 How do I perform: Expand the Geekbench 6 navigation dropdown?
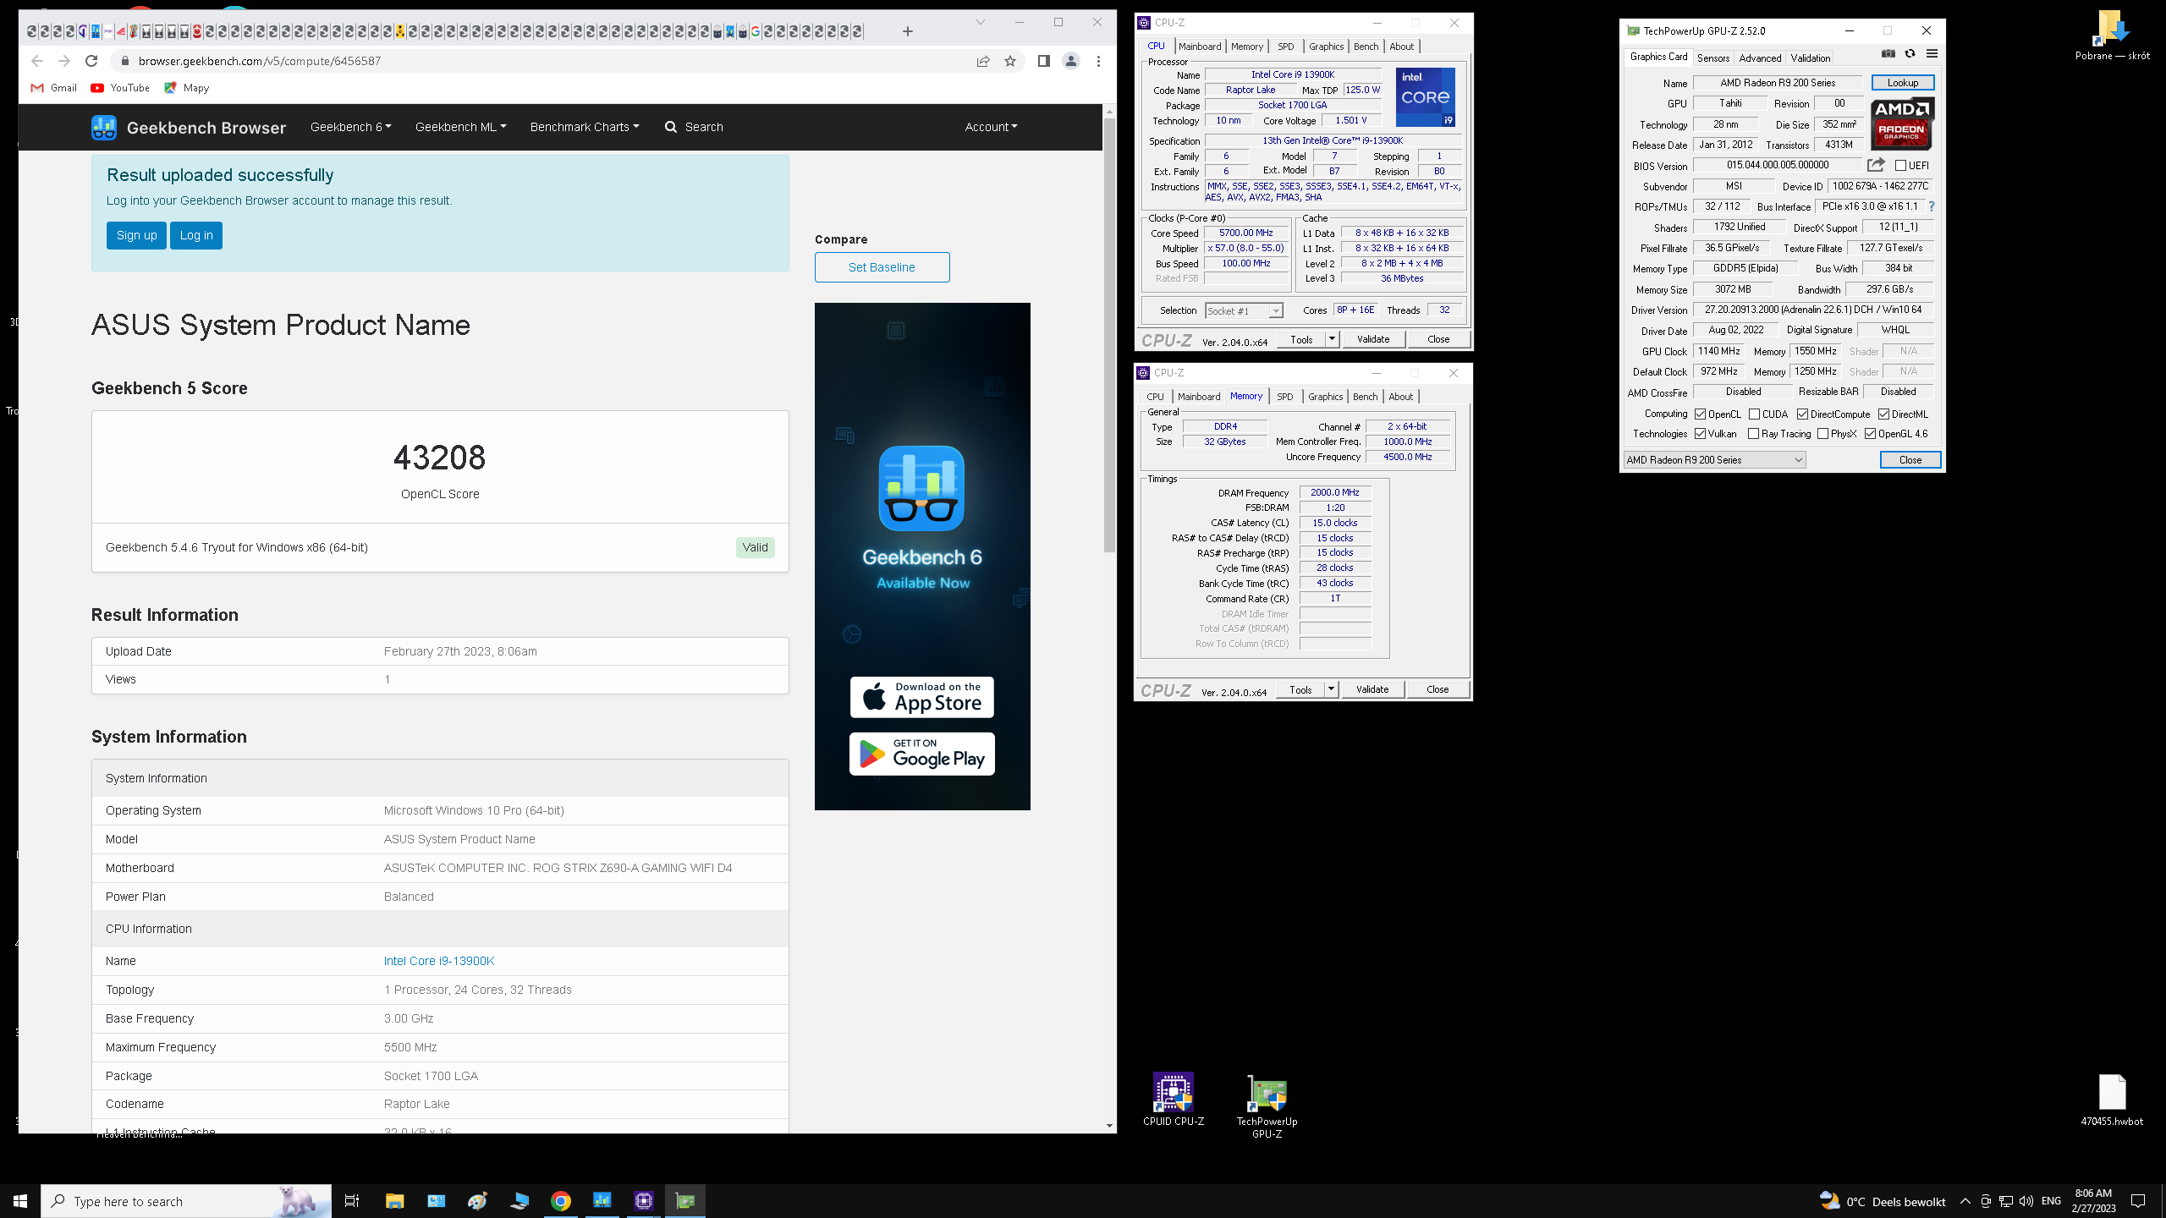pyautogui.click(x=350, y=127)
